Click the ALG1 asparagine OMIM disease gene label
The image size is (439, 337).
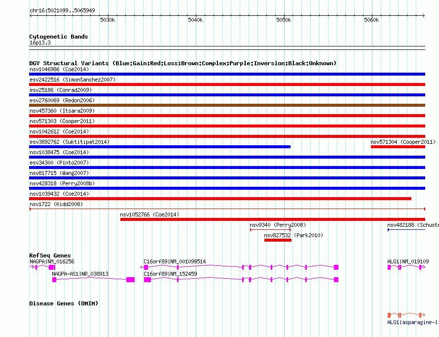[413, 322]
